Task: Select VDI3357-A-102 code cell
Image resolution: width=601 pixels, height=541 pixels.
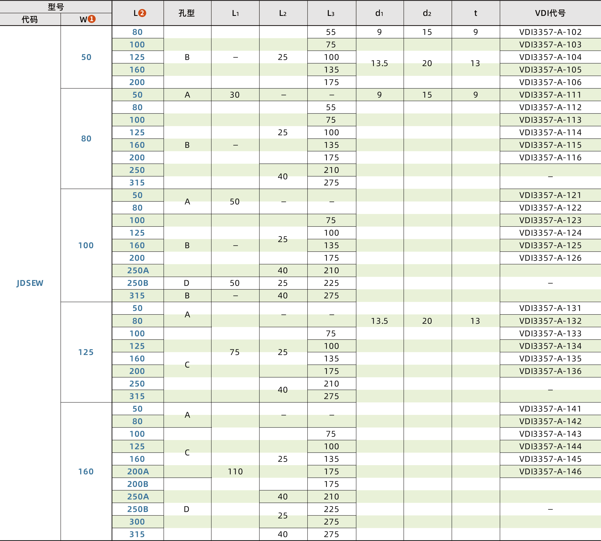Action: pyautogui.click(x=550, y=32)
